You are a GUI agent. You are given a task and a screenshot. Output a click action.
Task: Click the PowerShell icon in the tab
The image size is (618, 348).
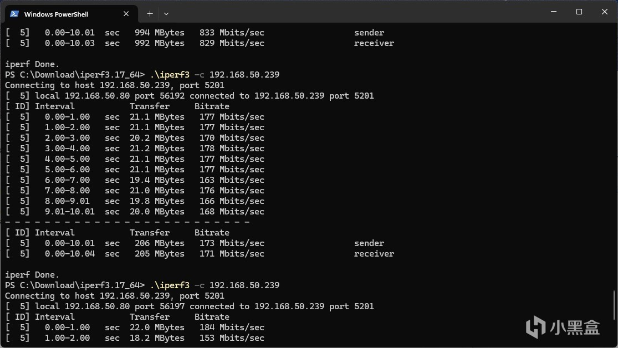click(14, 14)
